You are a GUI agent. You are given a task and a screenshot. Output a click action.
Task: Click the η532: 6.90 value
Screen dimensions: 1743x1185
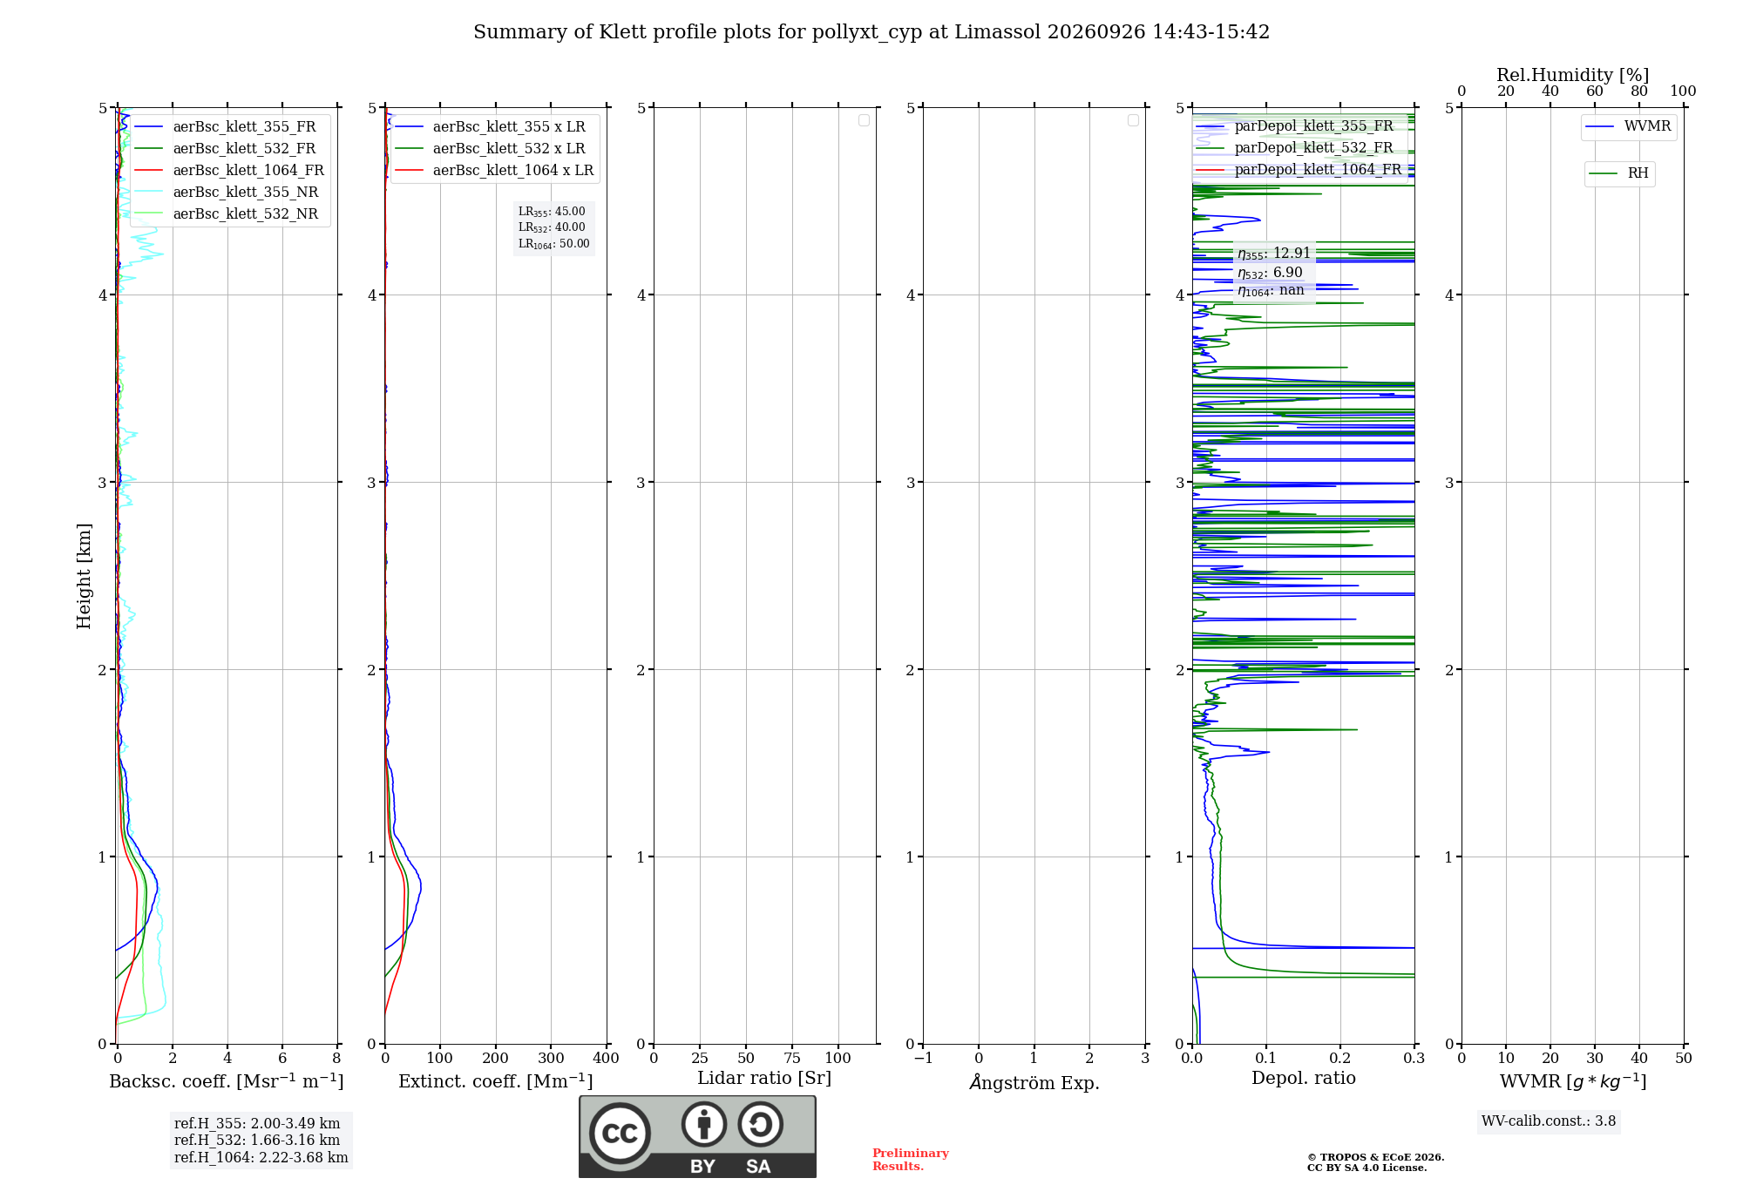click(x=1270, y=273)
